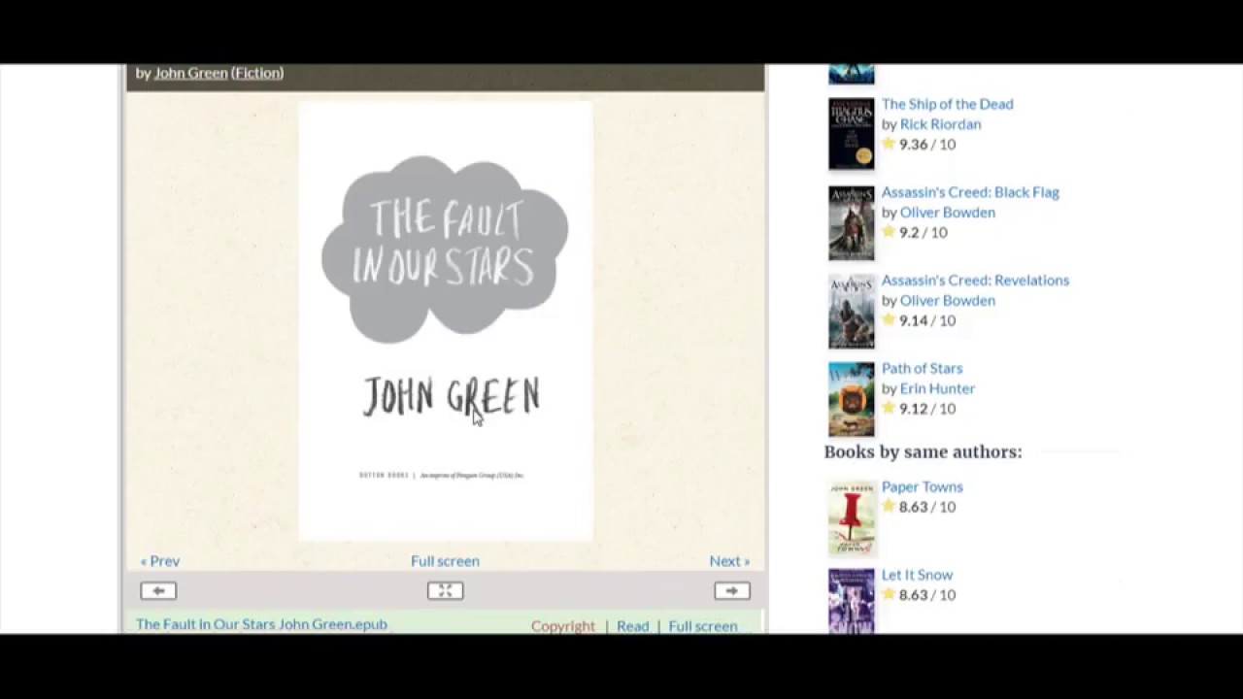Click Black Flag book cover thumbnail
Viewport: 1243px width, 699px height.
[852, 222]
